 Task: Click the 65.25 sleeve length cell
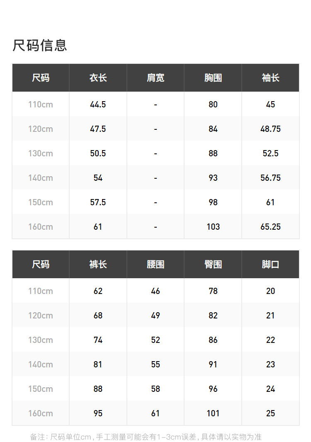[x=270, y=227]
